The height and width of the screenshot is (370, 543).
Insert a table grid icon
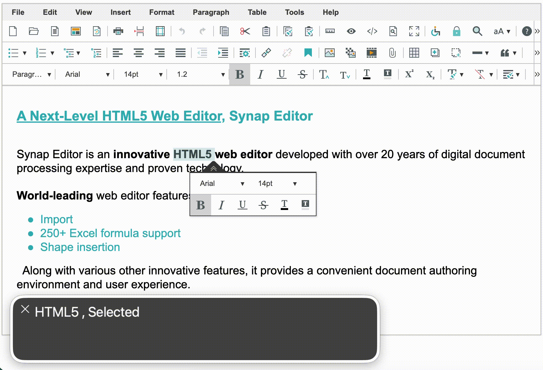414,53
